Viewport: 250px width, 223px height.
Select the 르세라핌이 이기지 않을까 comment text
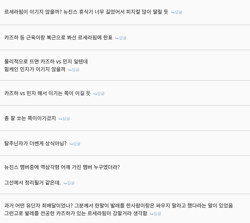[x=83, y=12]
